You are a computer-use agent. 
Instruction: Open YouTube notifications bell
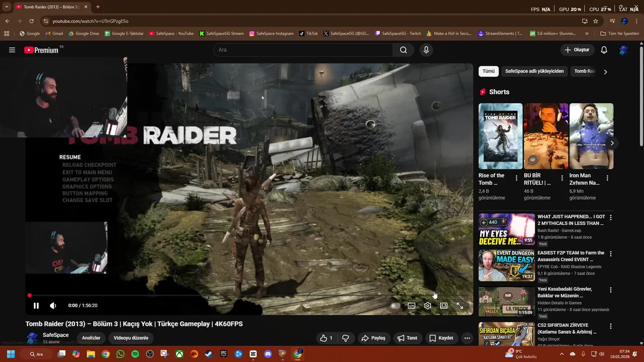[x=604, y=50]
